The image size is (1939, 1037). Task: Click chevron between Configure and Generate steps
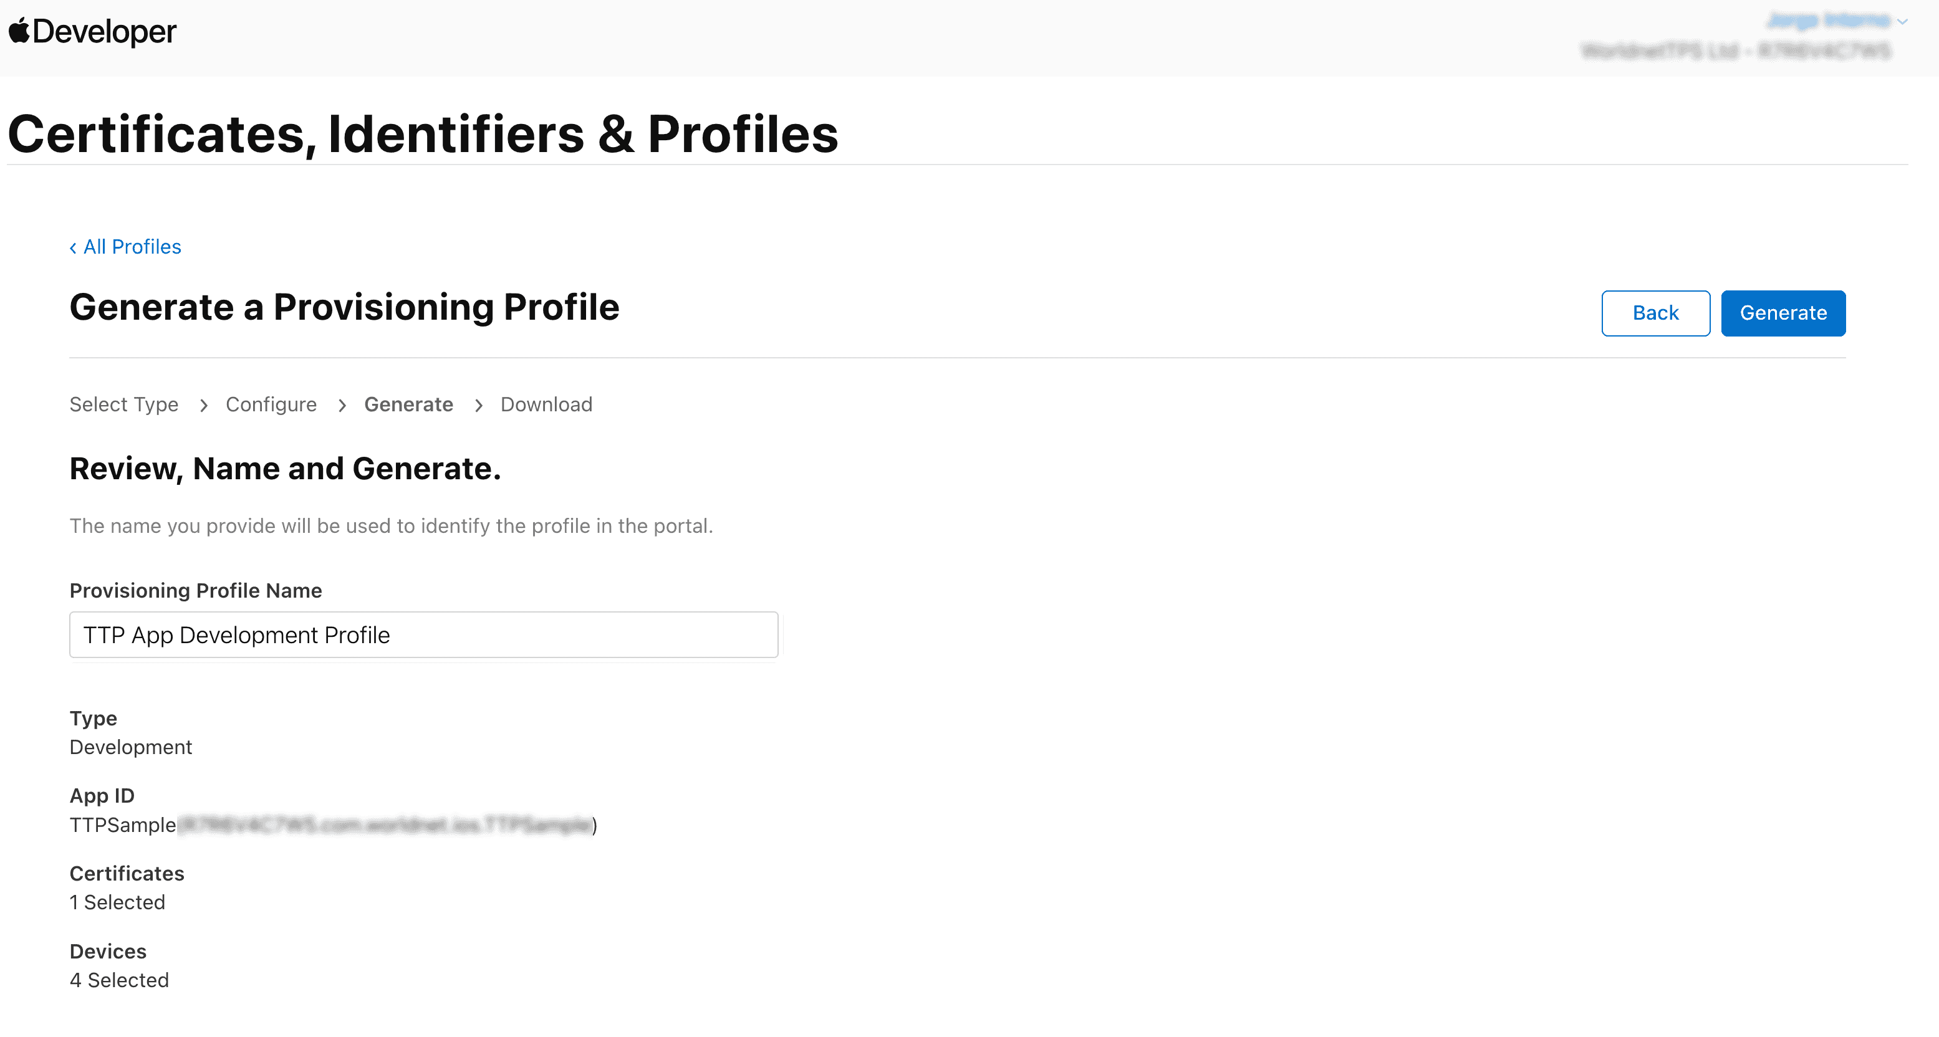(342, 406)
